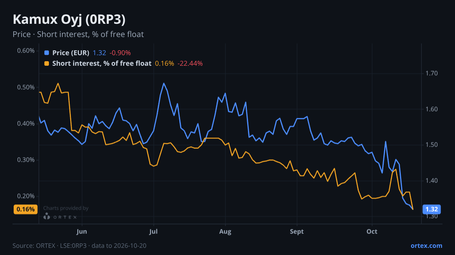Image resolution: width=455 pixels, height=255 pixels.
Task: Click the 1.70 right axis label
Action: pyautogui.click(x=432, y=73)
